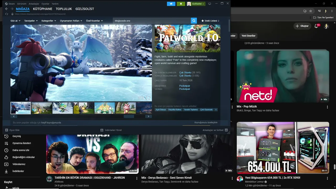Click the İndirmeleri Yönet download icon
This screenshot has width=336, height=189.
pyautogui.click(x=102, y=130)
